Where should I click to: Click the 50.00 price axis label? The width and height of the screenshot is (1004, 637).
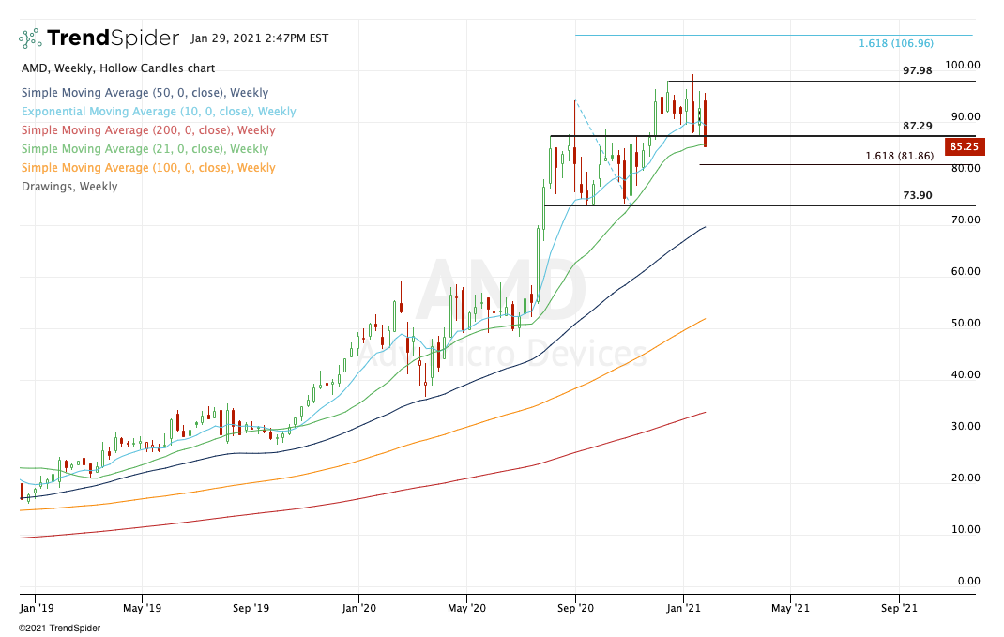[x=966, y=324]
